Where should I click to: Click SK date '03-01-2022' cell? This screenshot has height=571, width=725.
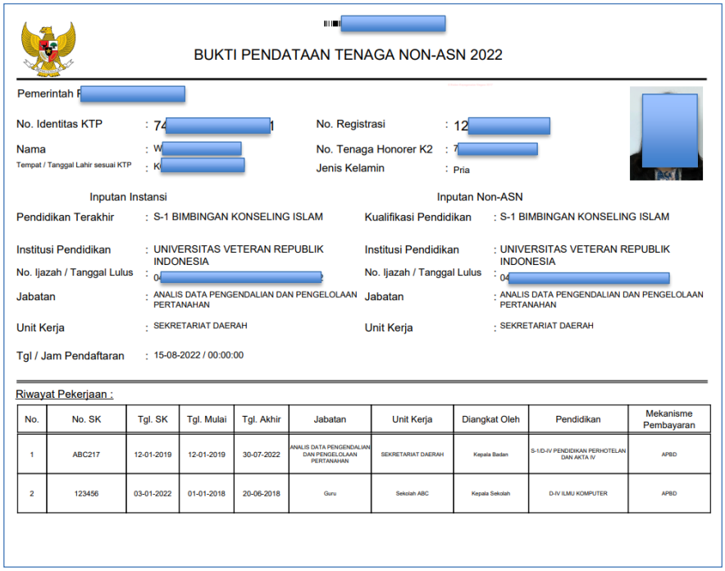pos(153,493)
